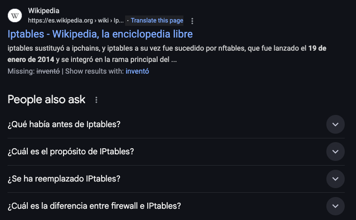Expand chevron for firewall e IPtables question
This screenshot has height=220, width=356.
[x=335, y=206]
